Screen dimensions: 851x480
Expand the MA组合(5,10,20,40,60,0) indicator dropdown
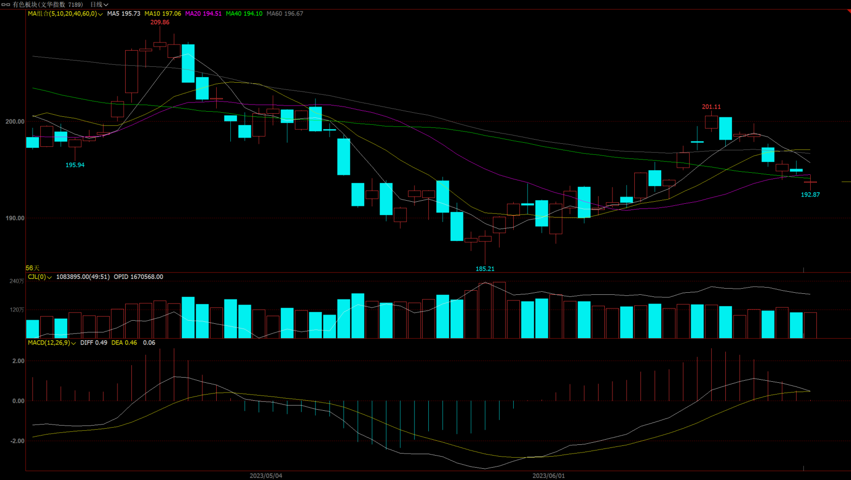coord(65,14)
